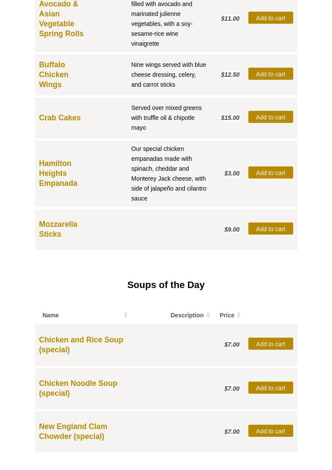
Task: View Chicken Noodle Soup special page
Action: click(x=78, y=388)
